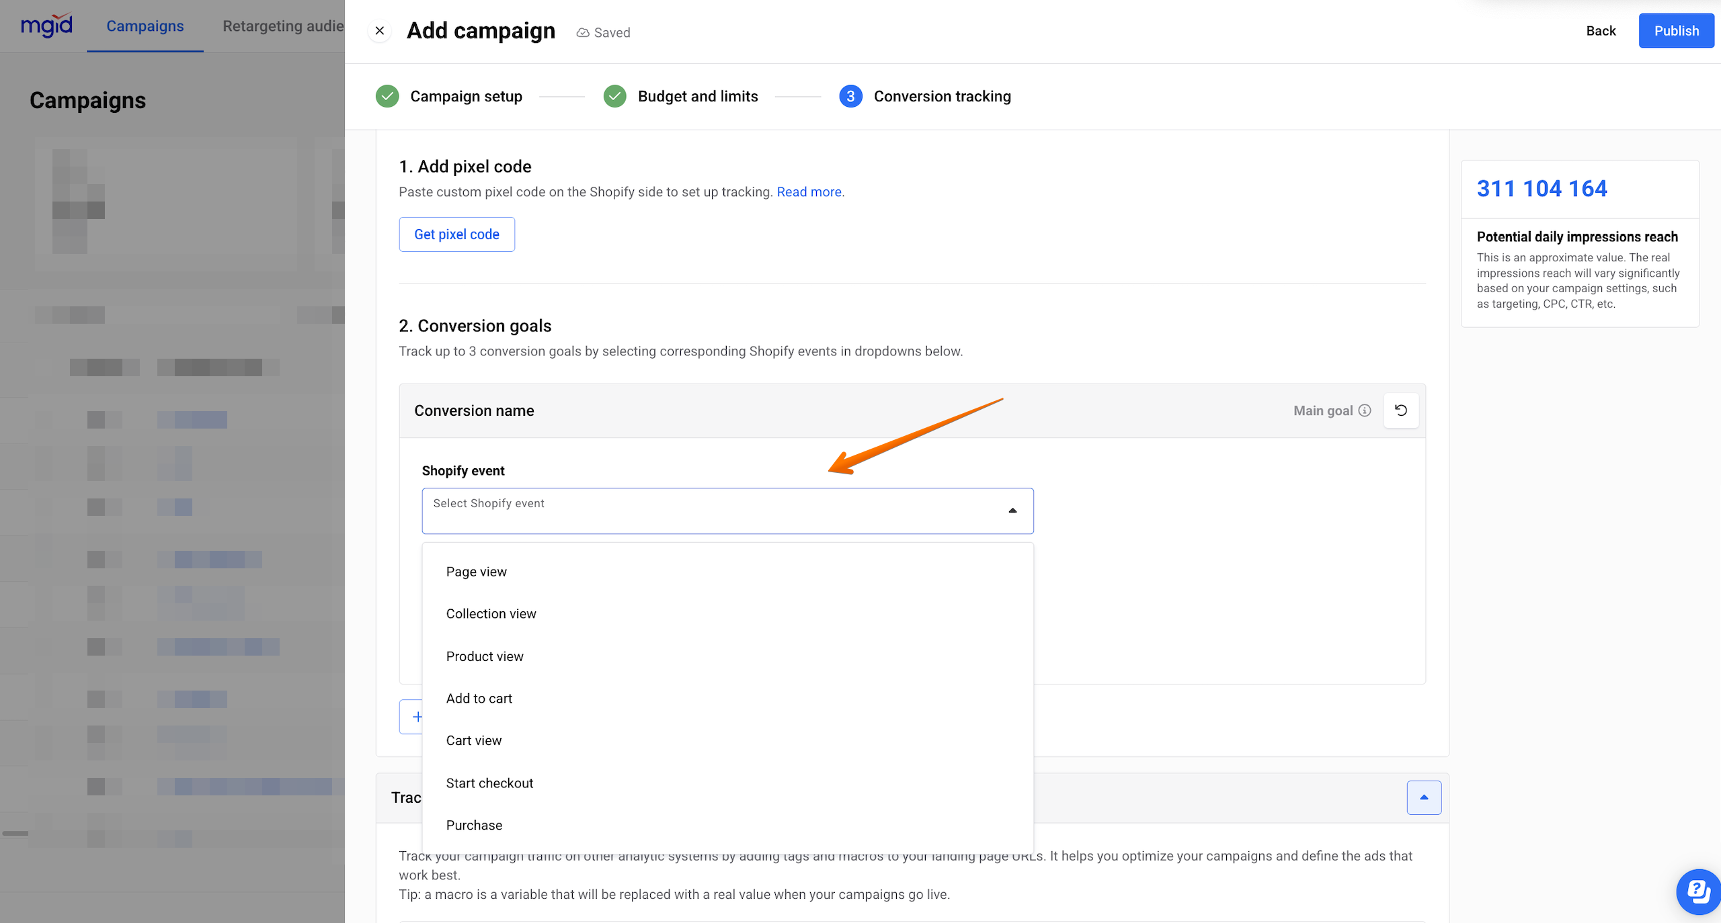This screenshot has height=923, width=1721.
Task: Click step 3 Conversion tracking circle
Action: (850, 97)
